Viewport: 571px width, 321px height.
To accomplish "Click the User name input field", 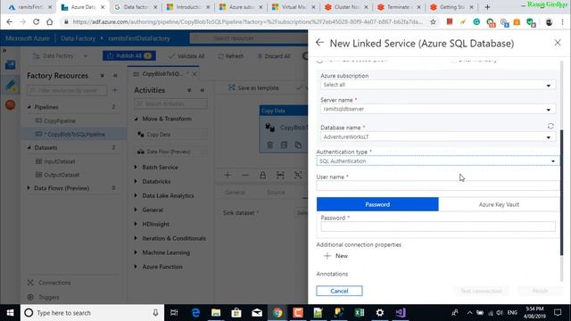I will tap(438, 186).
